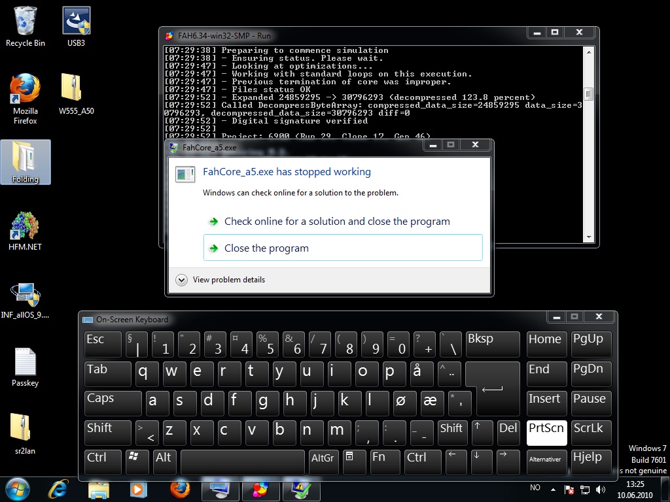Click the On-Screen Keyboard title icon
The height and width of the screenshot is (502, 670).
(88, 319)
